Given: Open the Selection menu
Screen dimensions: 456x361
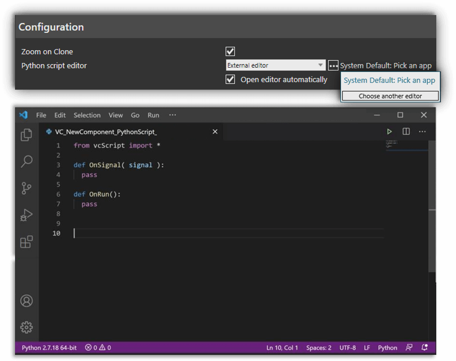Looking at the screenshot, I should pos(87,115).
